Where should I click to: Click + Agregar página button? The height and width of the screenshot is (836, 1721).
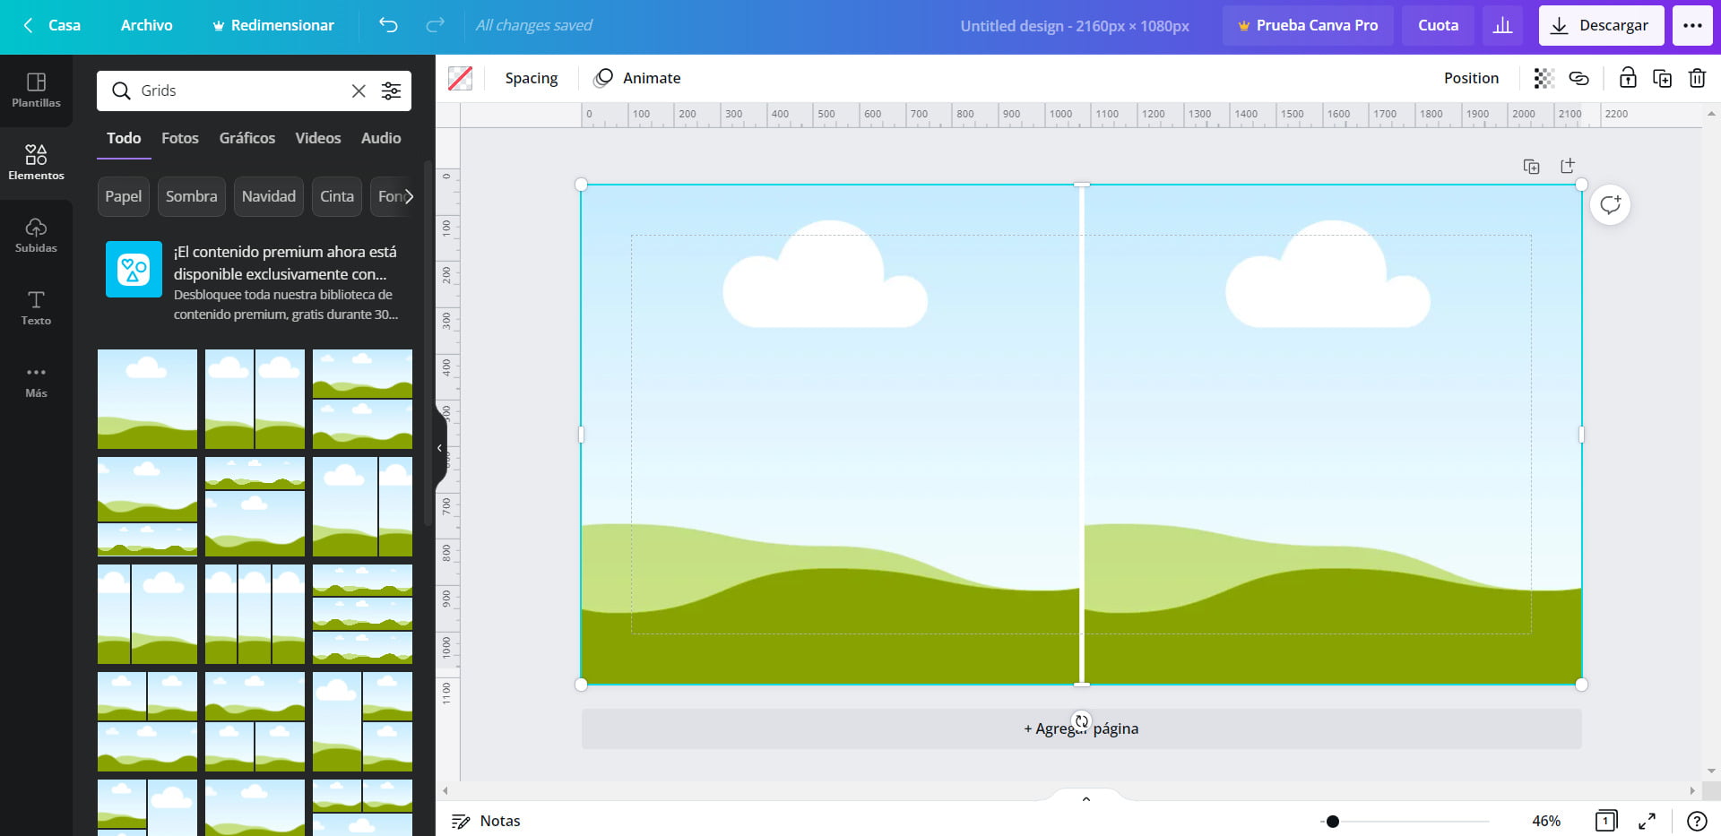point(1081,729)
